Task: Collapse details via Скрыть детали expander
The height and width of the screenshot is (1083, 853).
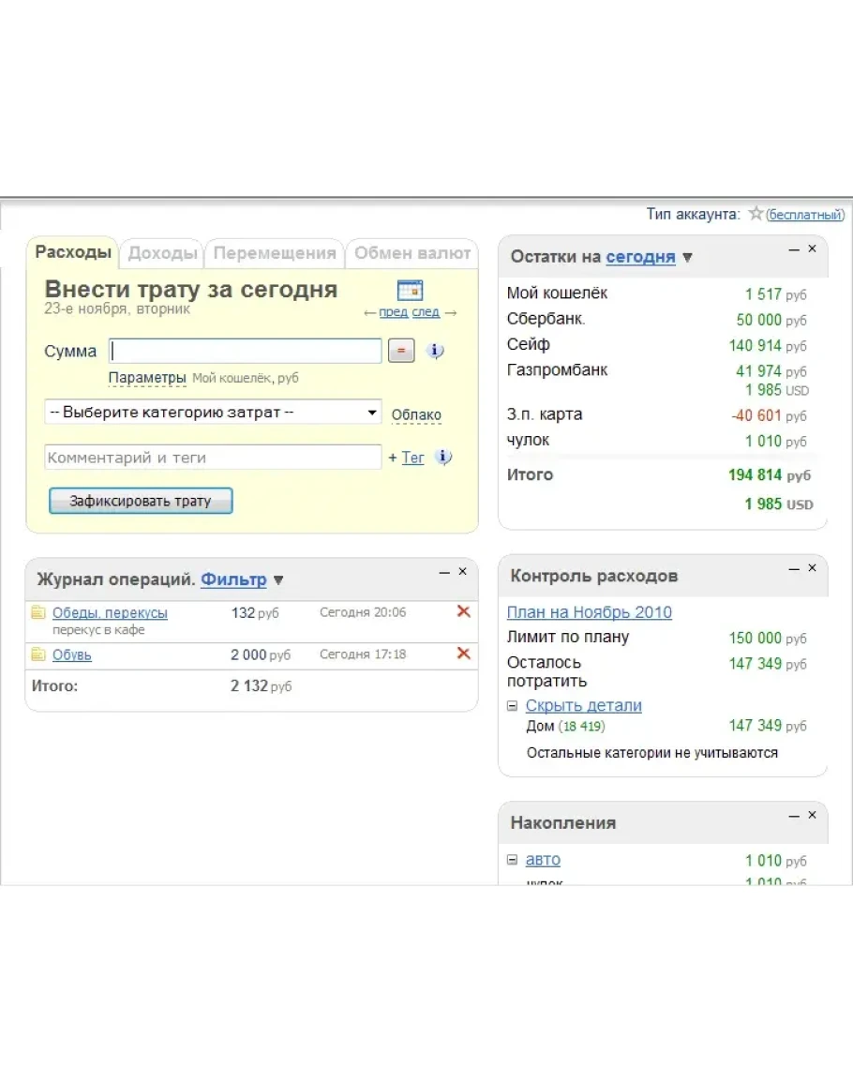Action: coord(512,706)
